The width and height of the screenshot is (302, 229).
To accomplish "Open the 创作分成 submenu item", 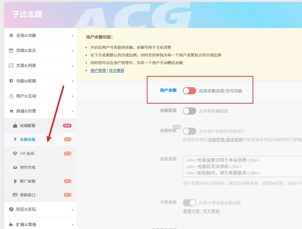I will 40,167.
